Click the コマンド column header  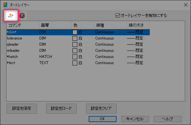coord(23,25)
